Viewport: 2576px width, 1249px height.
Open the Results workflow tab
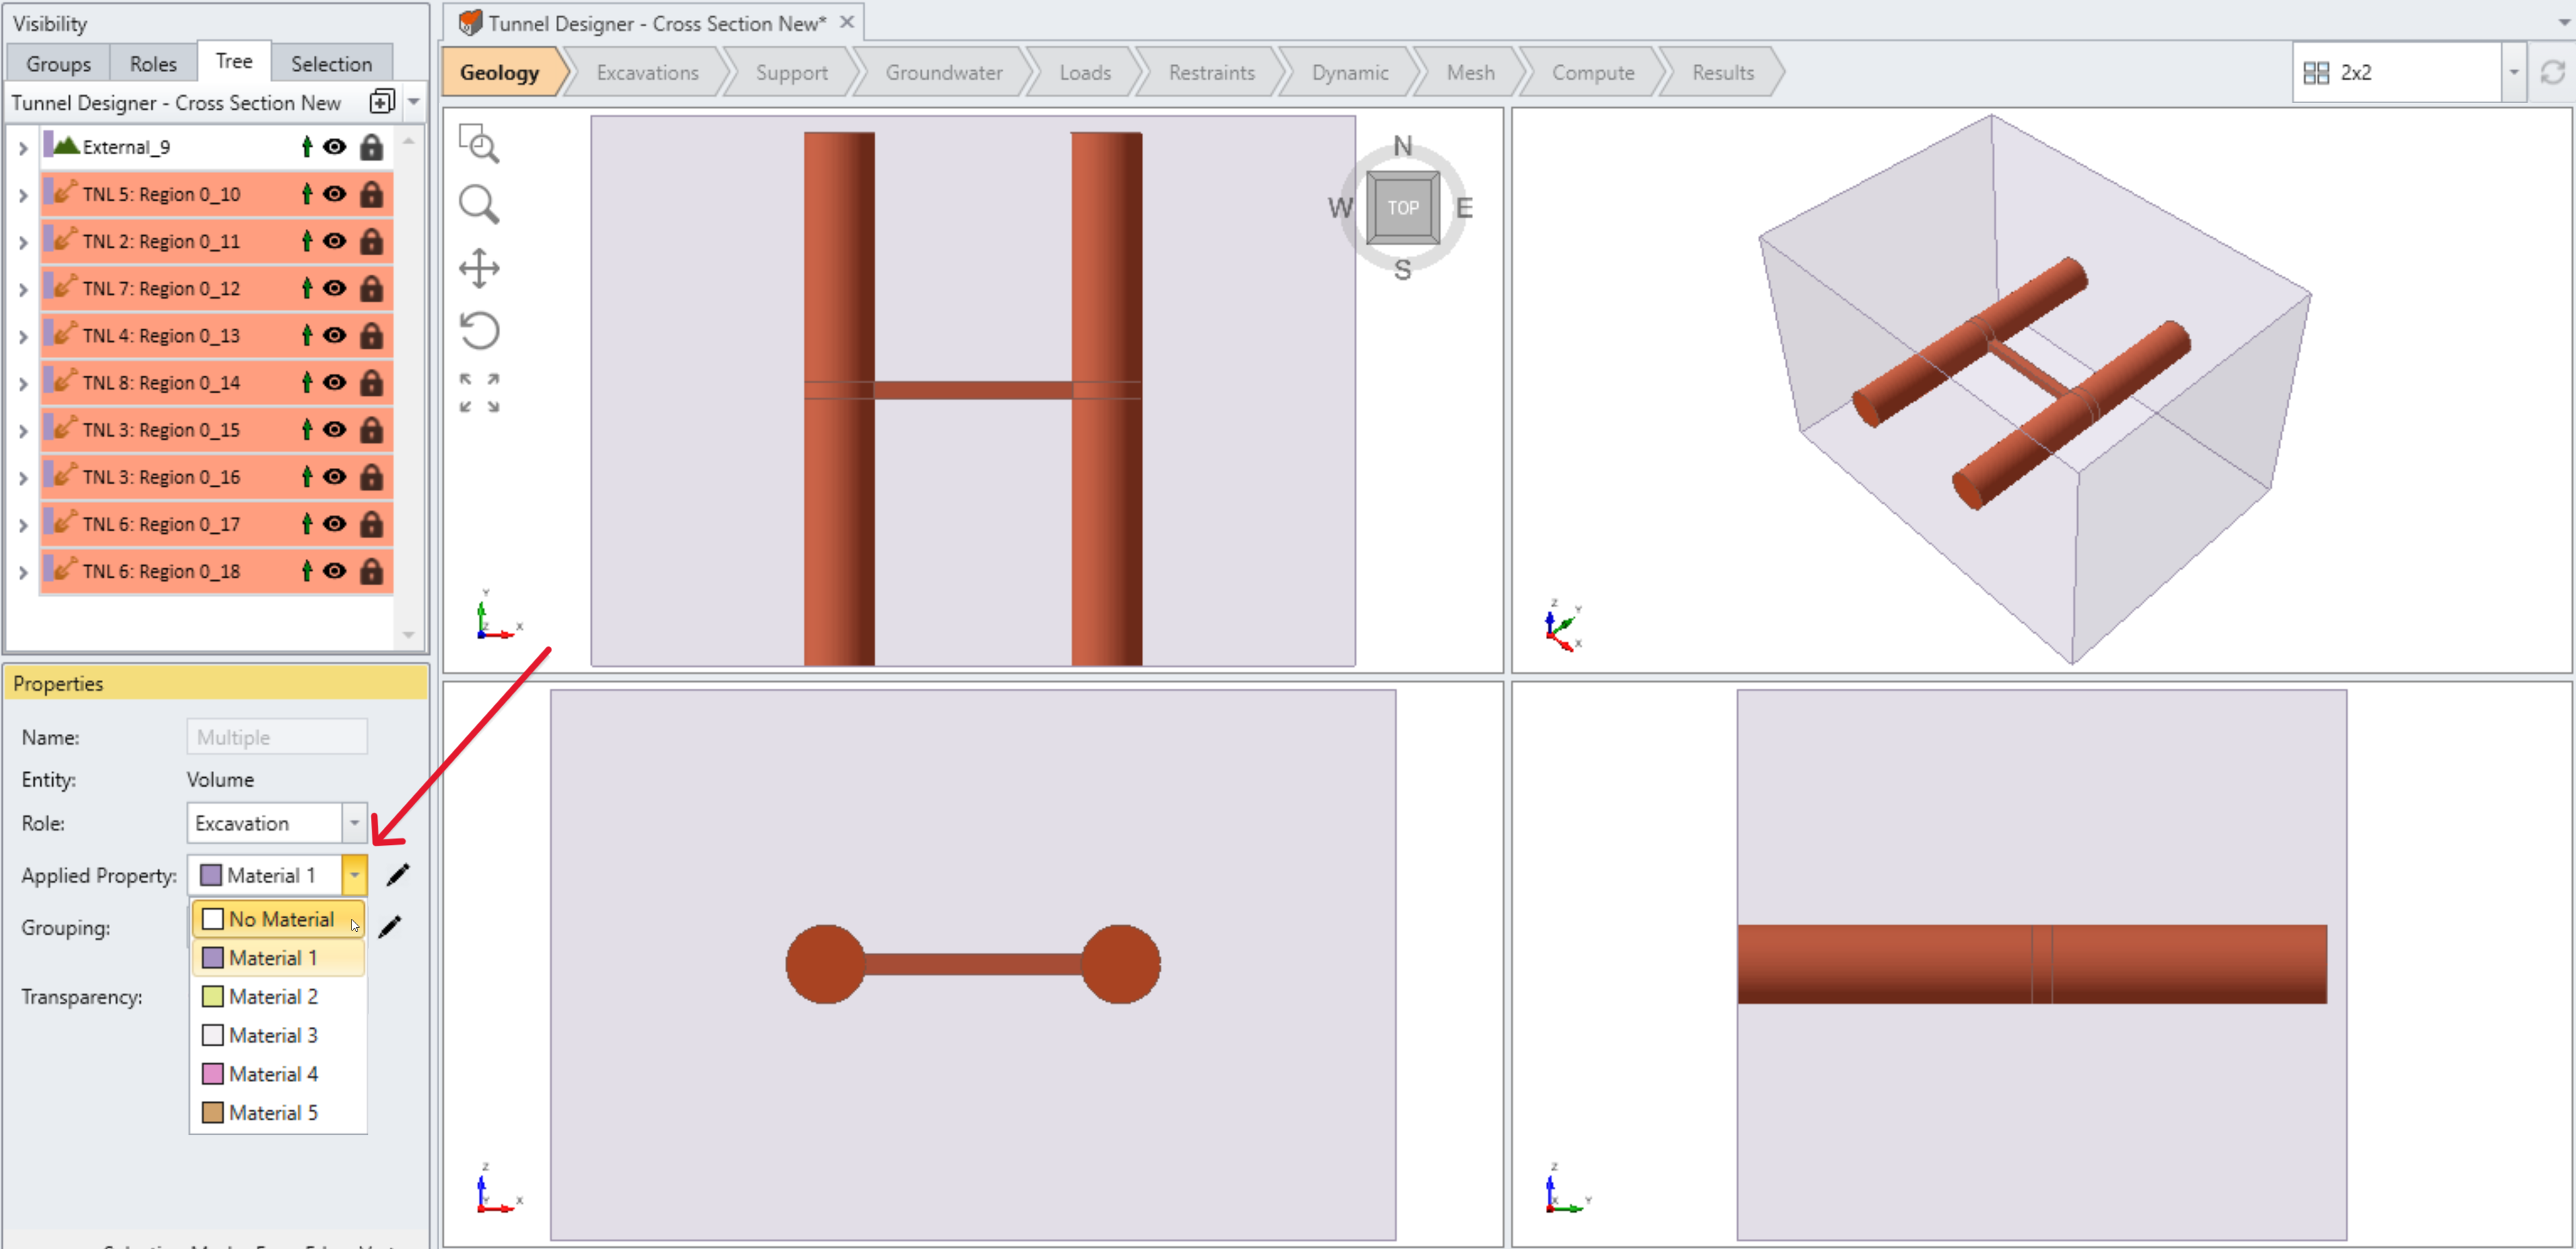1722,72
